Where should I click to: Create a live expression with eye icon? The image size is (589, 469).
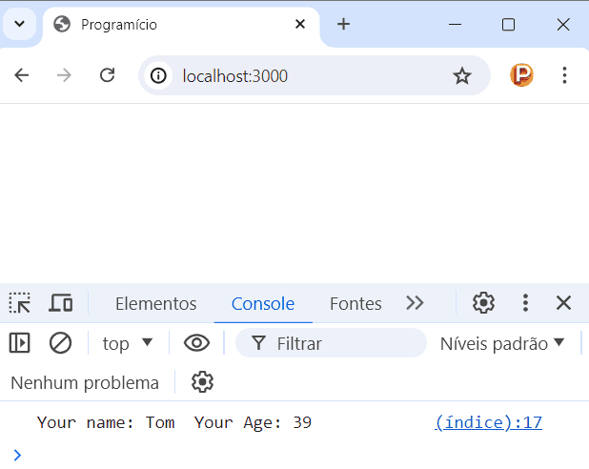(196, 343)
